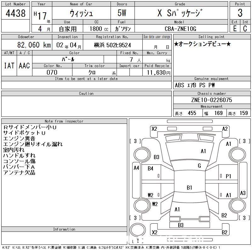Viewport: 252px width, 252px height.
Task: Select chassis number ZNE10-0226075
Action: [211, 100]
